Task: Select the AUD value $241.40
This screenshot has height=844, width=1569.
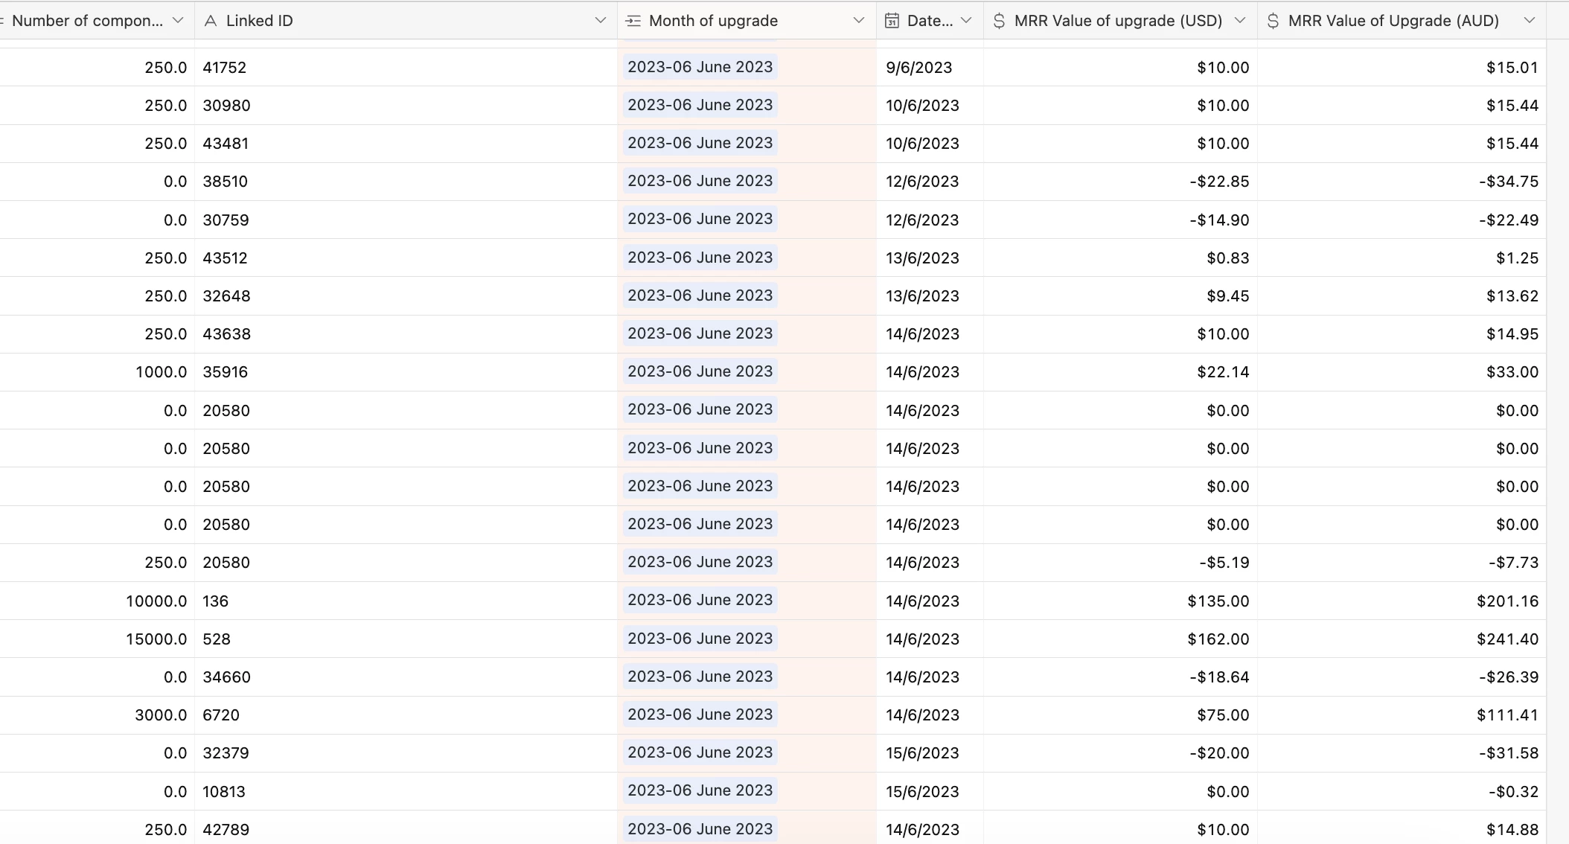Action: [1507, 639]
